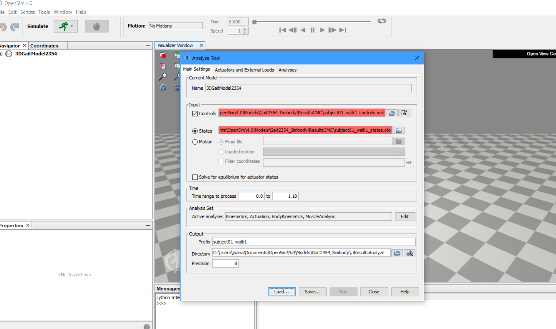This screenshot has width=556, height=329.
Task: Click the time range start field 0.8
Action: (x=251, y=196)
